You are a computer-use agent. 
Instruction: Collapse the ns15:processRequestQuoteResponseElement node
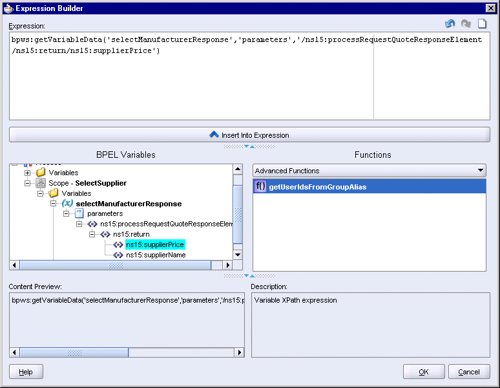[79, 224]
